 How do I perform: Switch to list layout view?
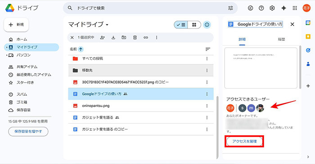coord(181,25)
